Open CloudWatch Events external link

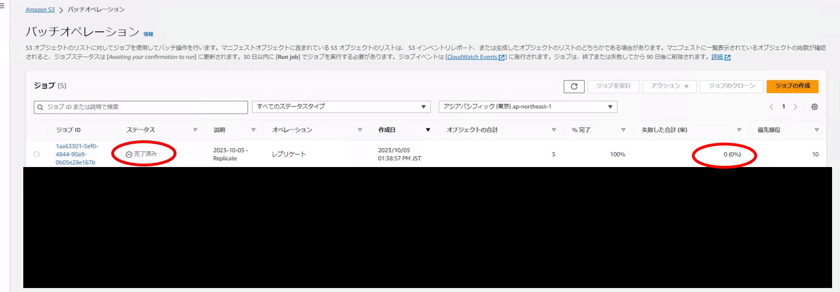pyautogui.click(x=476, y=57)
